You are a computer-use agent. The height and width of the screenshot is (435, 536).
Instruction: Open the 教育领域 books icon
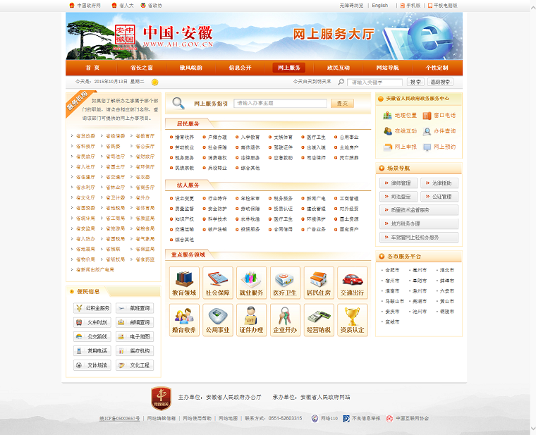(184, 278)
